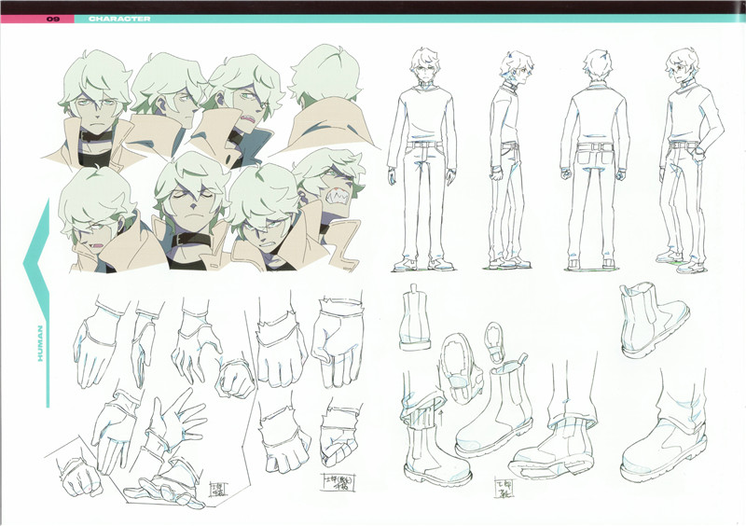The width and height of the screenshot is (746, 526).
Task: Click the upright boot rear-view sketch
Action: 413,322
